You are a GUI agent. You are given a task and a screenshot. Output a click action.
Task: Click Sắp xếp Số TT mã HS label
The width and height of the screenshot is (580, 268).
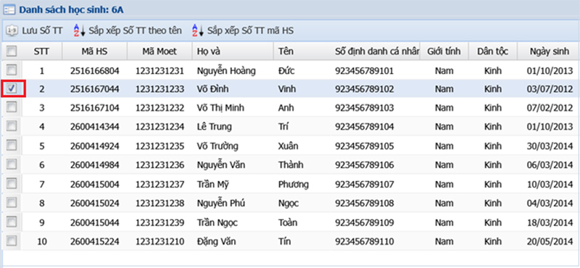click(250, 30)
